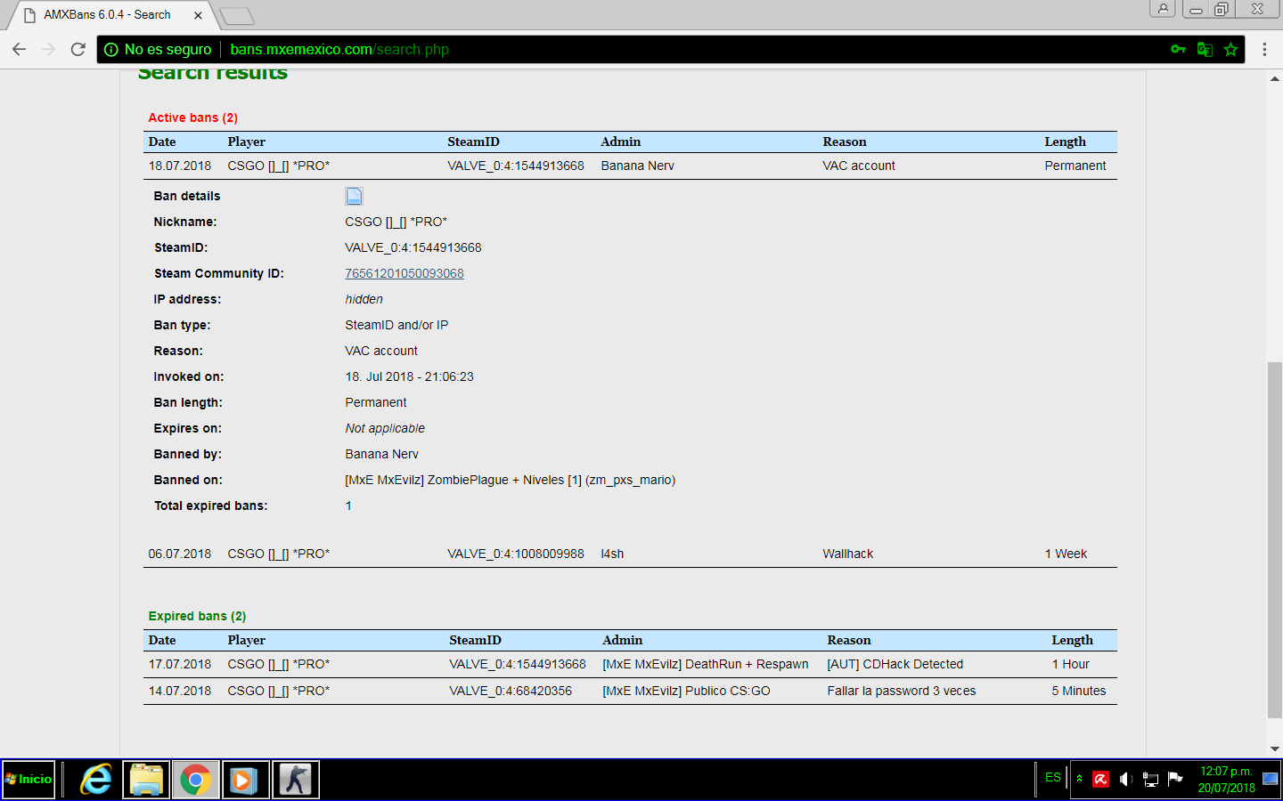
Task: Go back to the previous page
Action: pos(20,49)
